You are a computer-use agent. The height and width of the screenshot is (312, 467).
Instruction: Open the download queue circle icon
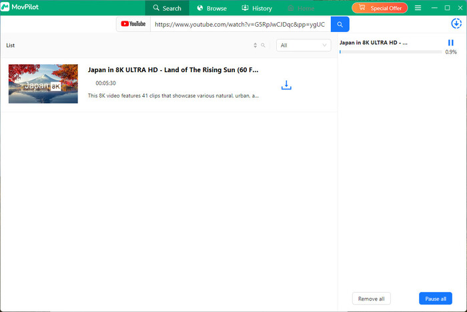(x=456, y=23)
